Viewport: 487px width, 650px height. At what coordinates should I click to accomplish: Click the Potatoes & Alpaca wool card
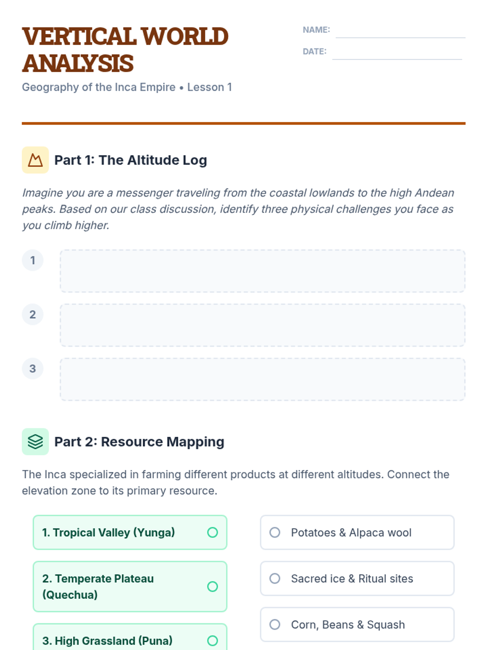[x=357, y=533]
